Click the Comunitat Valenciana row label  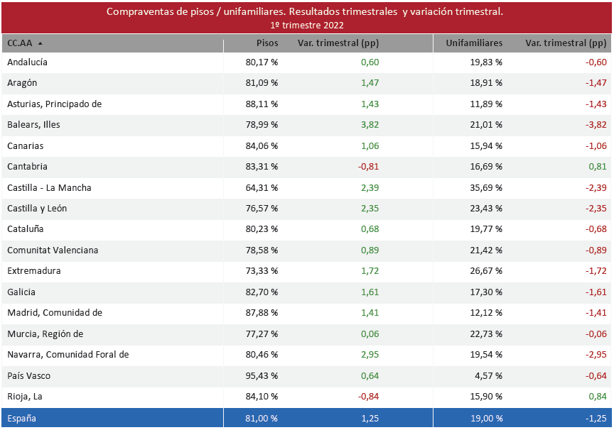tap(53, 250)
